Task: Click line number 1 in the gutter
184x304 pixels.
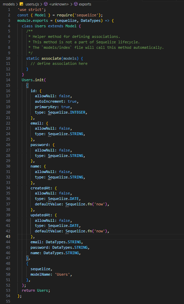Action: coord(9,10)
